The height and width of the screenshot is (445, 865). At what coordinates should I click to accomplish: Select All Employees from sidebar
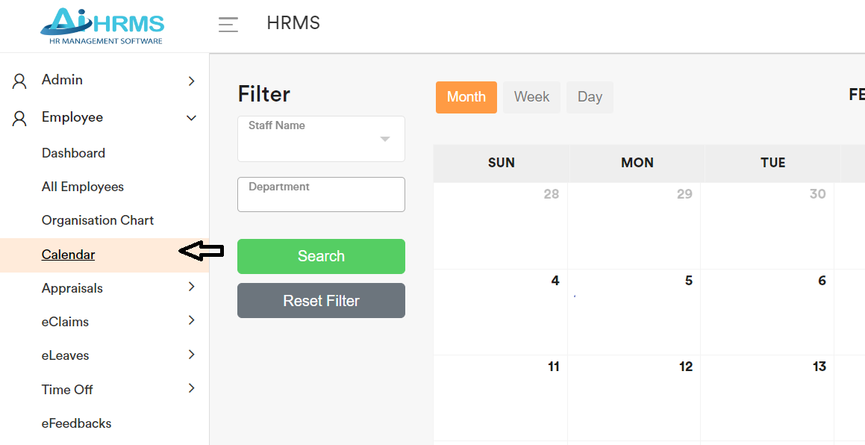click(x=81, y=186)
